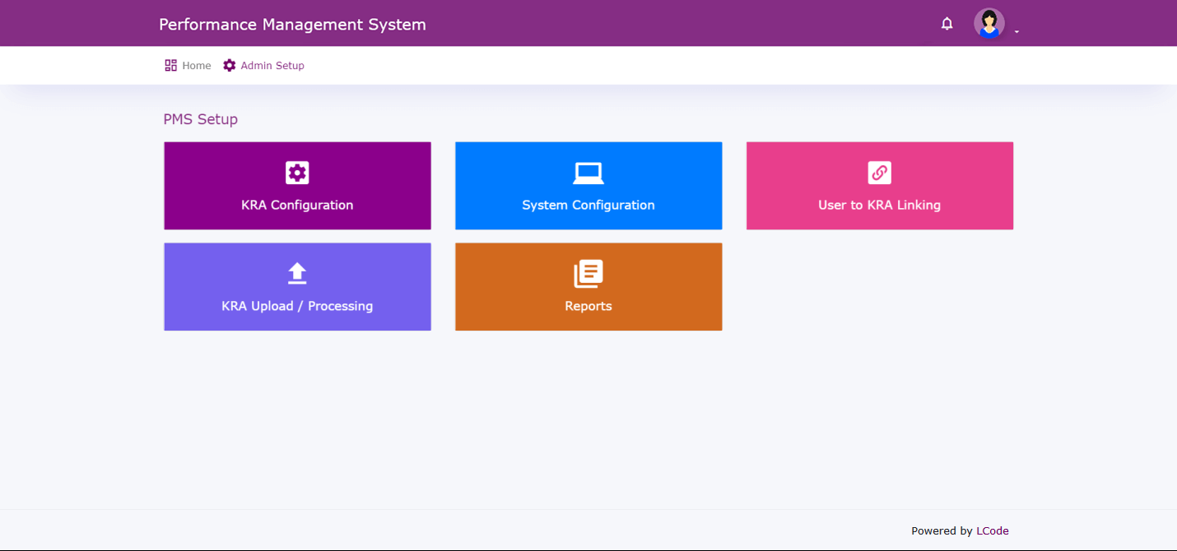Expand the profile dropdown arrow

coord(1016,31)
